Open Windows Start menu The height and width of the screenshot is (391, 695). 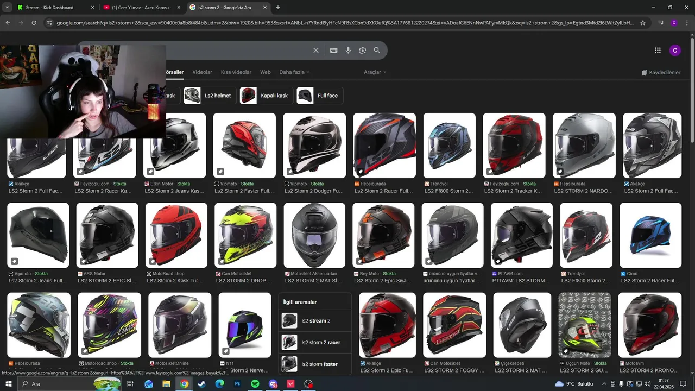pyautogui.click(x=9, y=384)
